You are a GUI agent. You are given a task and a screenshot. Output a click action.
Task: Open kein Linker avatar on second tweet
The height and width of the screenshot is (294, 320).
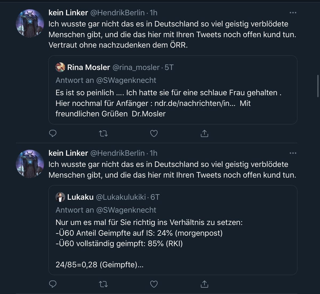(x=30, y=164)
